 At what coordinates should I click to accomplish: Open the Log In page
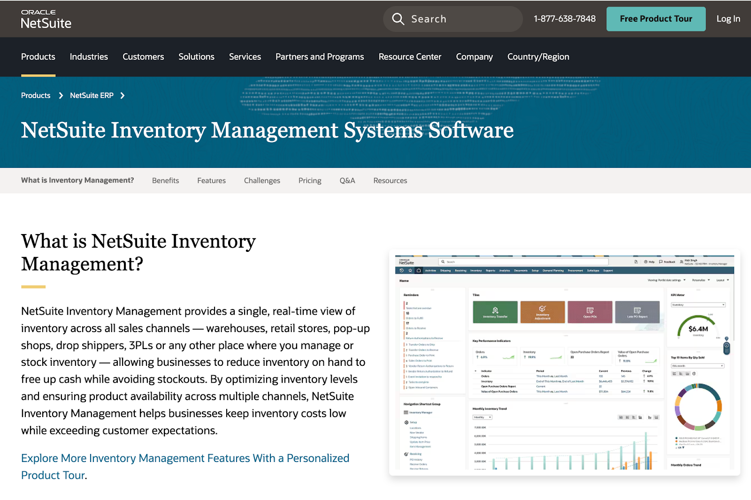pyautogui.click(x=728, y=19)
